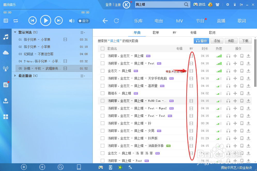
Task: Open the 电台 section in top navigation
Action: tap(159, 21)
